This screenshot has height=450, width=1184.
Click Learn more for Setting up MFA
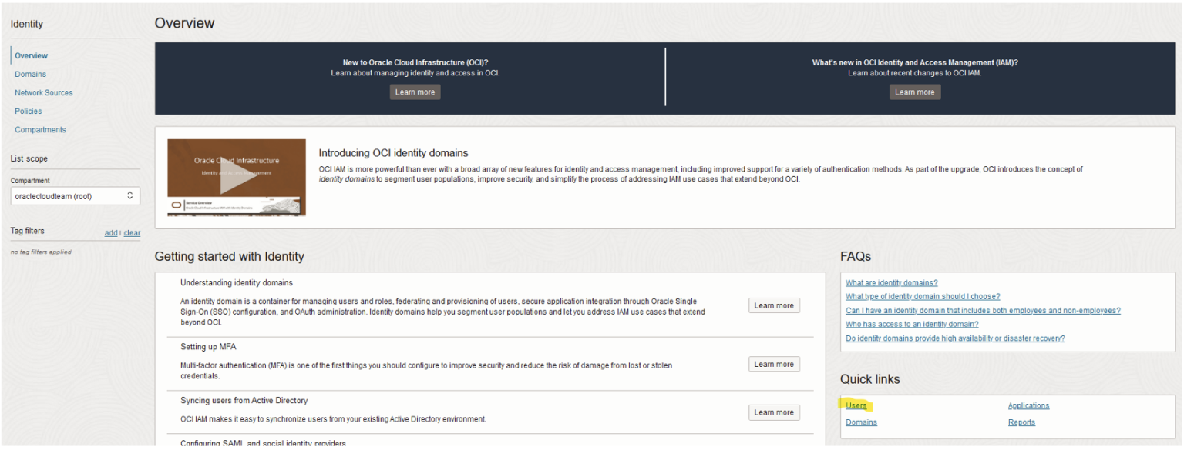click(x=774, y=363)
